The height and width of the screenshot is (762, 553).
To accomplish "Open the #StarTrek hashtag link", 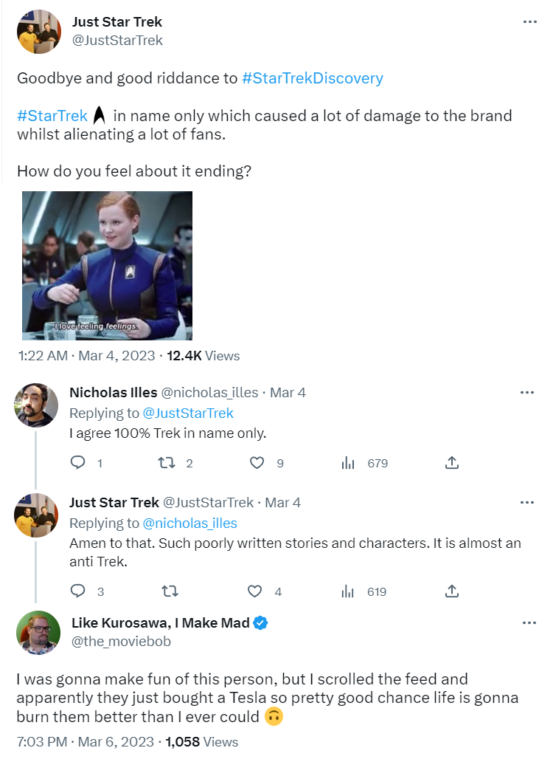I will (52, 116).
